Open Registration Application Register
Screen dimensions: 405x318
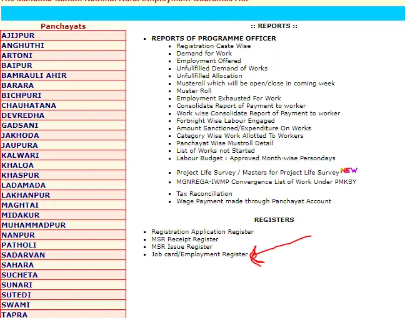(202, 232)
